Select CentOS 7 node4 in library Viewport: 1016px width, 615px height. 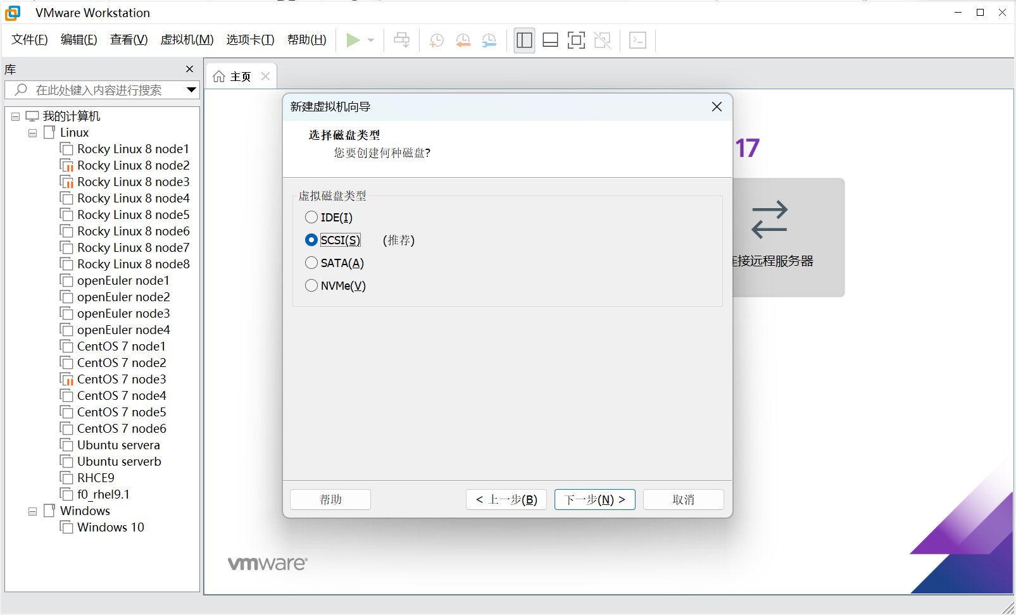(122, 395)
